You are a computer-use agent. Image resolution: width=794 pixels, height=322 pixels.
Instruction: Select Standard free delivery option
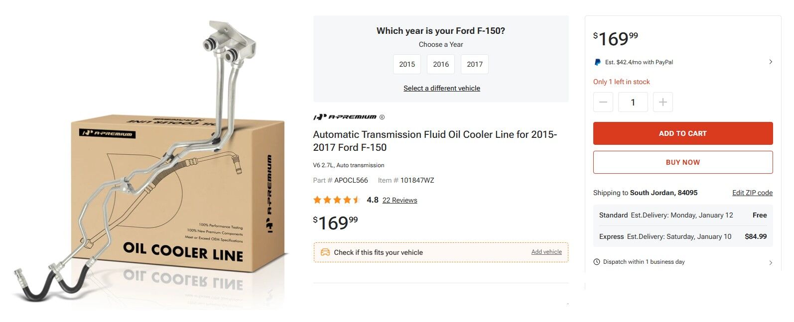click(x=682, y=215)
